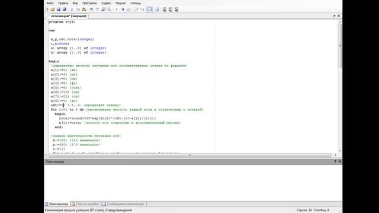This screenshot has width=379, height=213.
Task: Click the horizontal scrollbar right arrow
Action: pyautogui.click(x=336, y=155)
